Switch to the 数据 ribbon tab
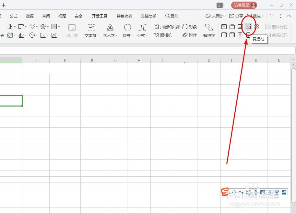The image size is (296, 214). pyautogui.click(x=30, y=16)
